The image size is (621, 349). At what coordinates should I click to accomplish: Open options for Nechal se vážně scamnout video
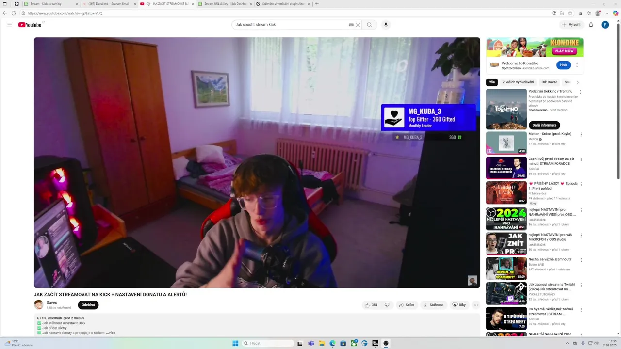[x=581, y=260]
